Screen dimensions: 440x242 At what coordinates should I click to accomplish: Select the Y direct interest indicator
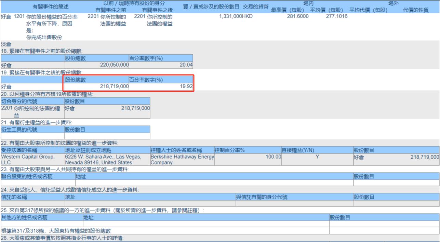point(316,157)
